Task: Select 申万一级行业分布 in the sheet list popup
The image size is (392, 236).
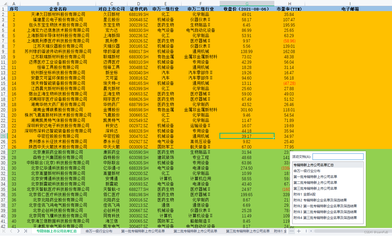Action: [x=328, y=171]
